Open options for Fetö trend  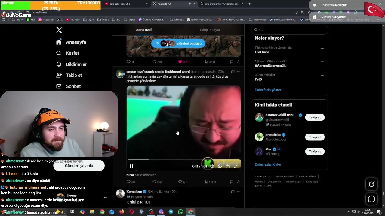click(x=322, y=76)
